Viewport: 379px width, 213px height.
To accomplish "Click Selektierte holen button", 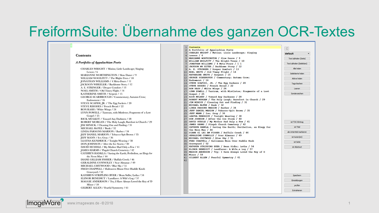I will pos(297,73).
